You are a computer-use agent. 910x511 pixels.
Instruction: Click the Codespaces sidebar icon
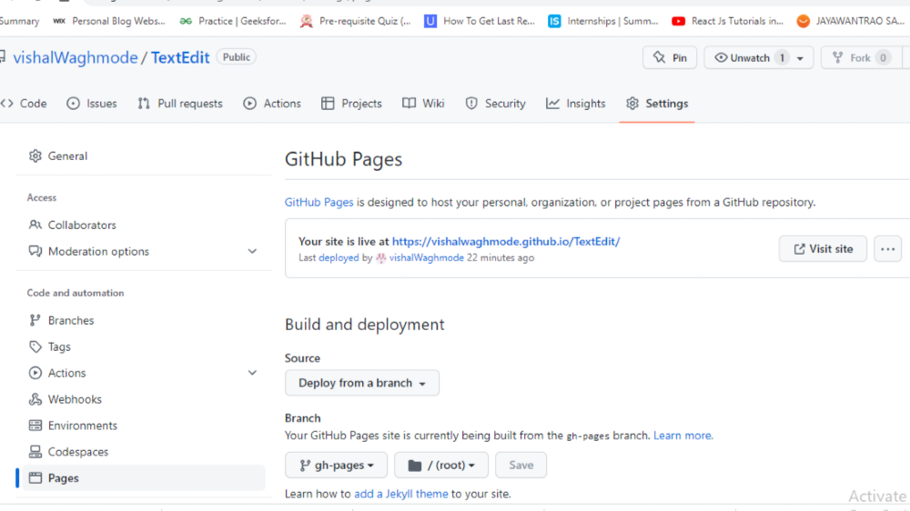(x=35, y=452)
